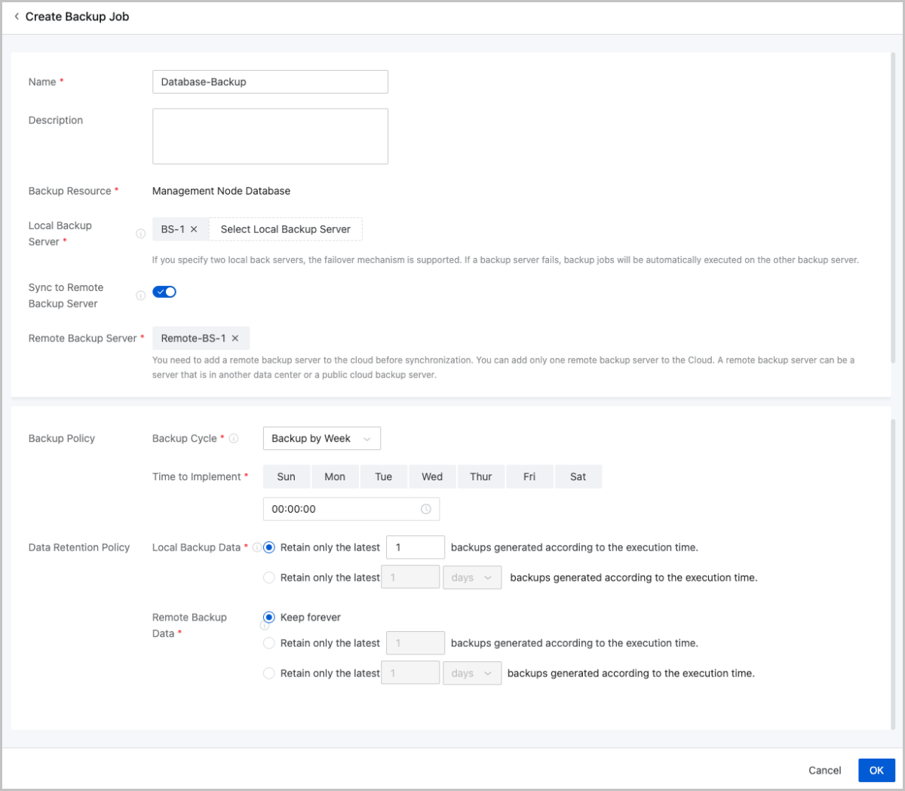Click info icon next to Backup Cycle

point(234,439)
